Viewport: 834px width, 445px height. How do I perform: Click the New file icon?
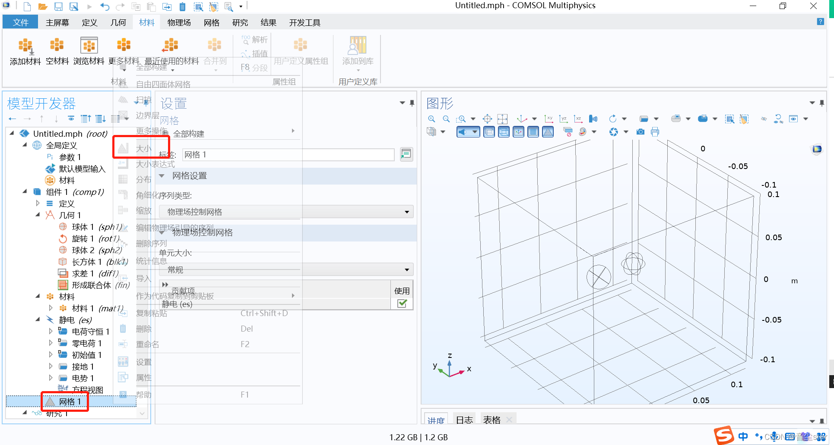27,6
